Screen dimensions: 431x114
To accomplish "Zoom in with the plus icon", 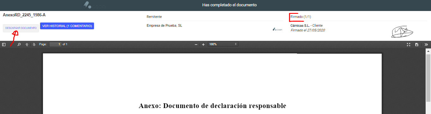I will point(203,45).
